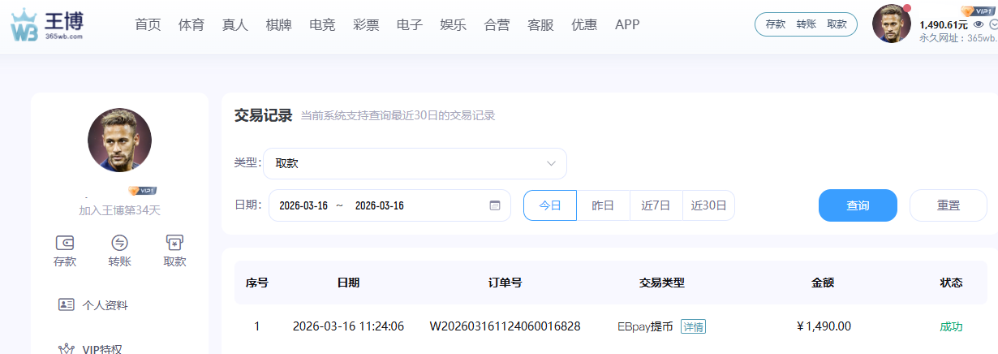Image resolution: width=998 pixels, height=354 pixels.
Task: Click the calendar icon in the date field
Action: click(495, 205)
